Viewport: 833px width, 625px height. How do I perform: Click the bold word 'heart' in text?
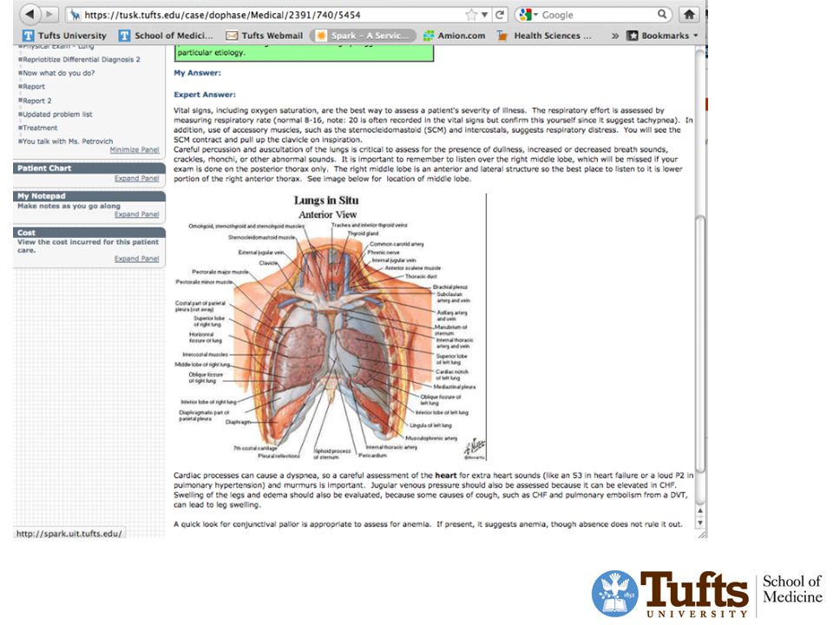446,475
